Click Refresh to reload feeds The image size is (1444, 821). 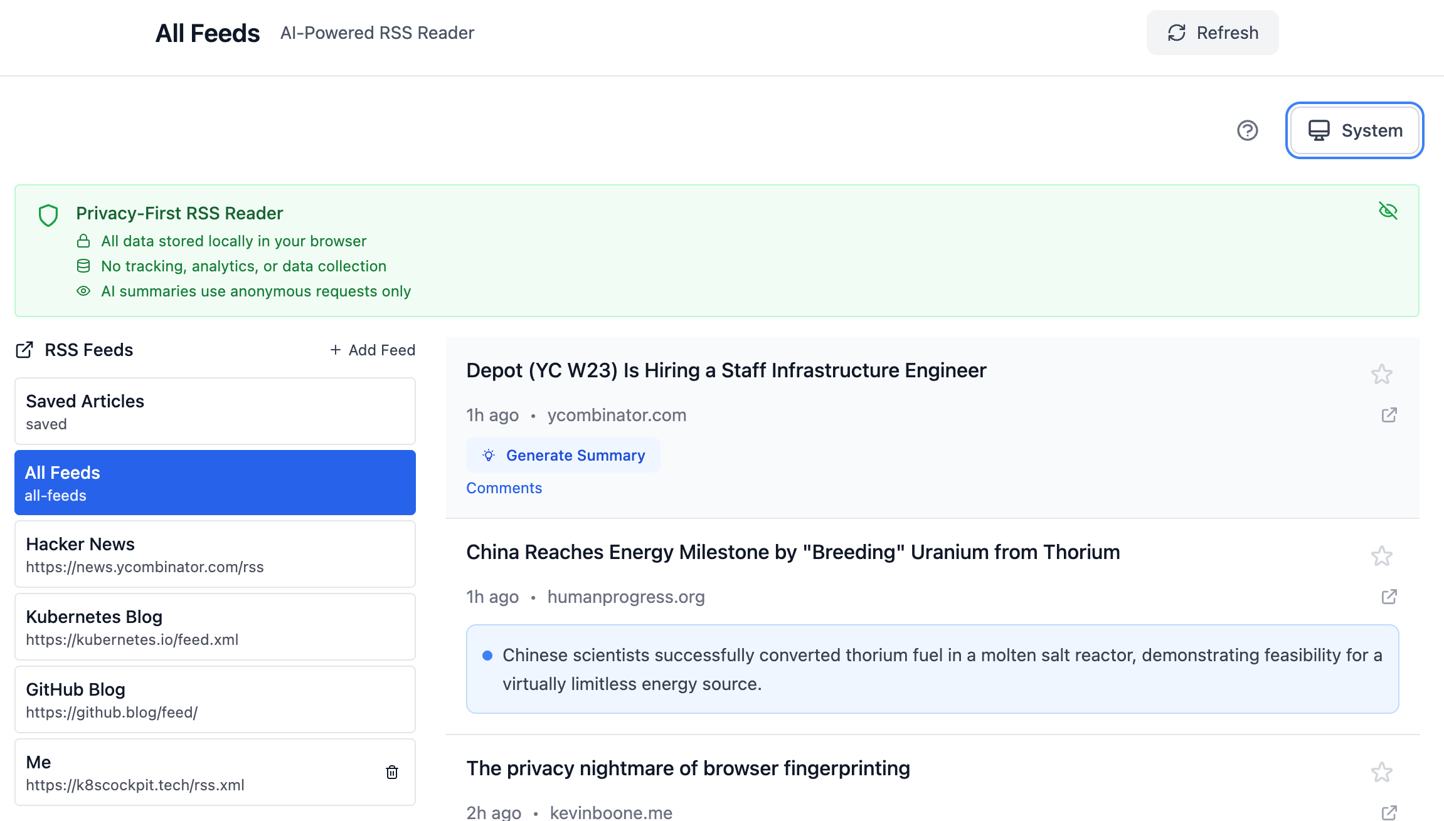click(x=1212, y=33)
